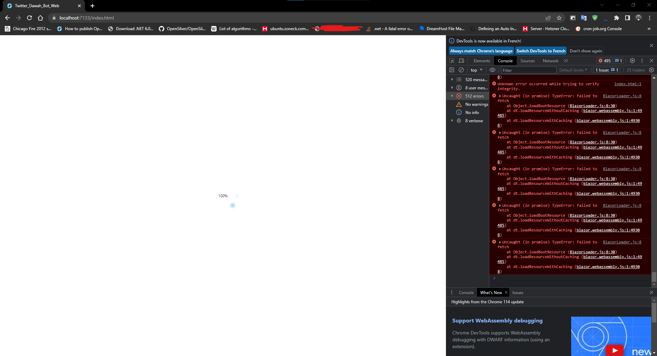Select the element inspector tool in DevTools
Image resolution: width=657 pixels, height=356 pixels.
pyautogui.click(x=452, y=61)
